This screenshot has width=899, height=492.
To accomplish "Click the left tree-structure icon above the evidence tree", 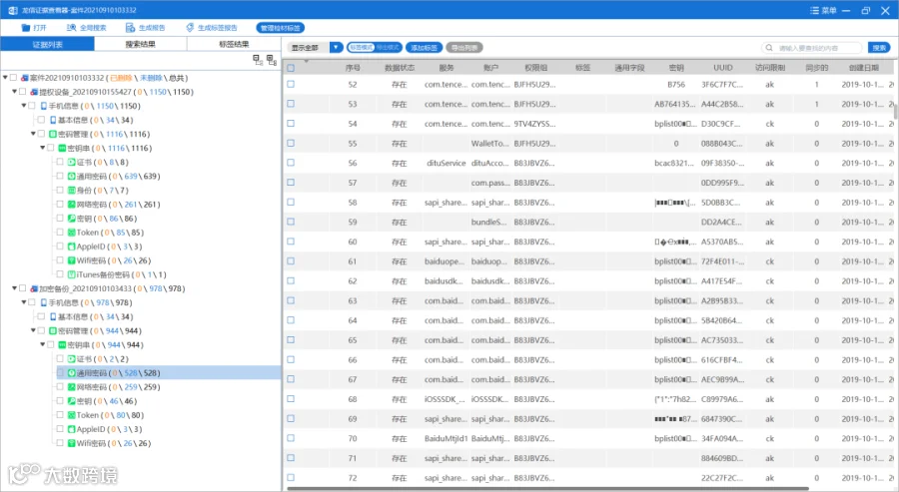I will click(258, 60).
